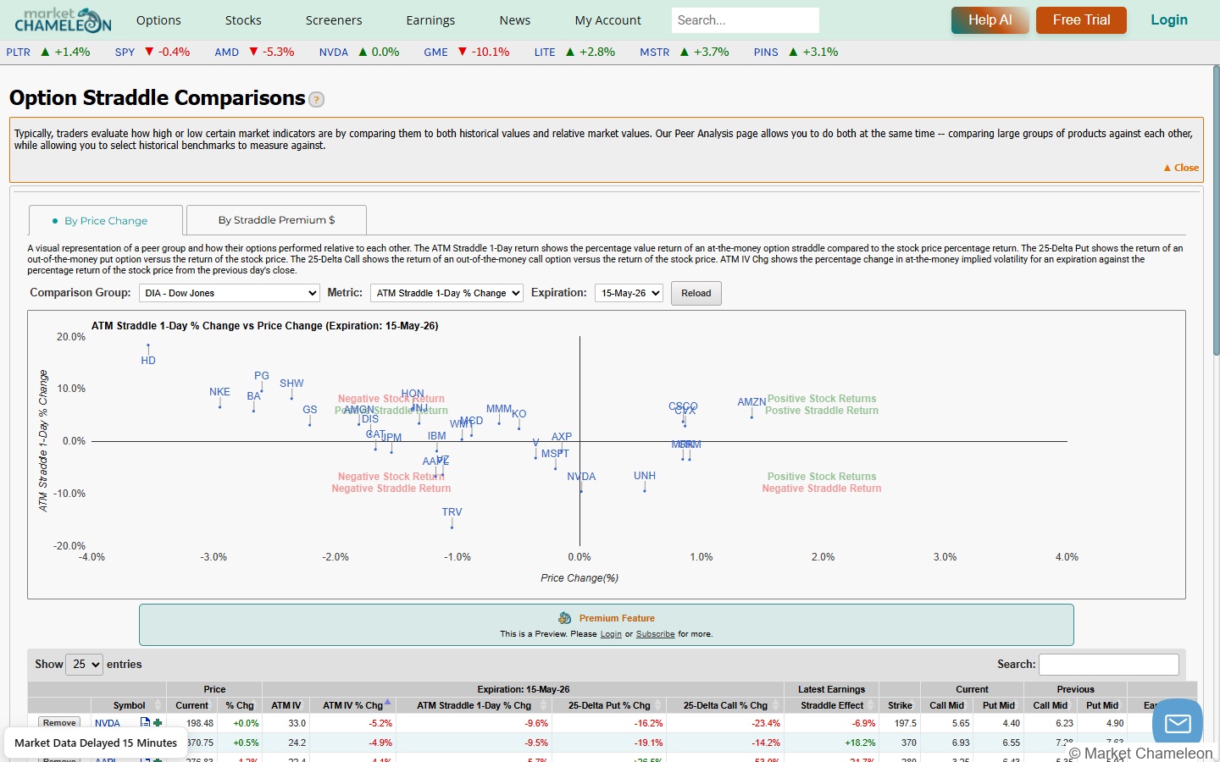Click the Help AI button
The height and width of the screenshot is (762, 1220).
coord(990,20)
